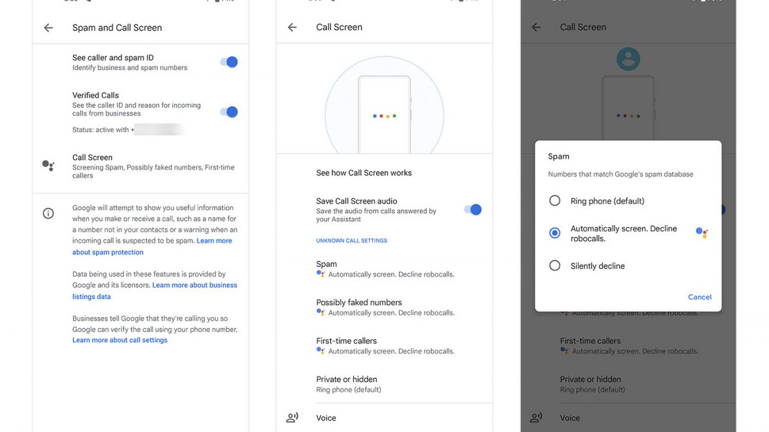The width and height of the screenshot is (769, 432).
Task: Open Learn more about call settings link
Action: point(120,340)
